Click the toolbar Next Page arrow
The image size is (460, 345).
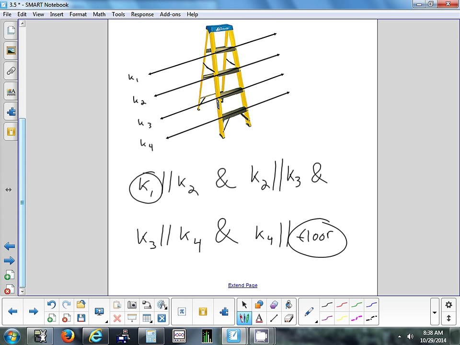pos(34,311)
